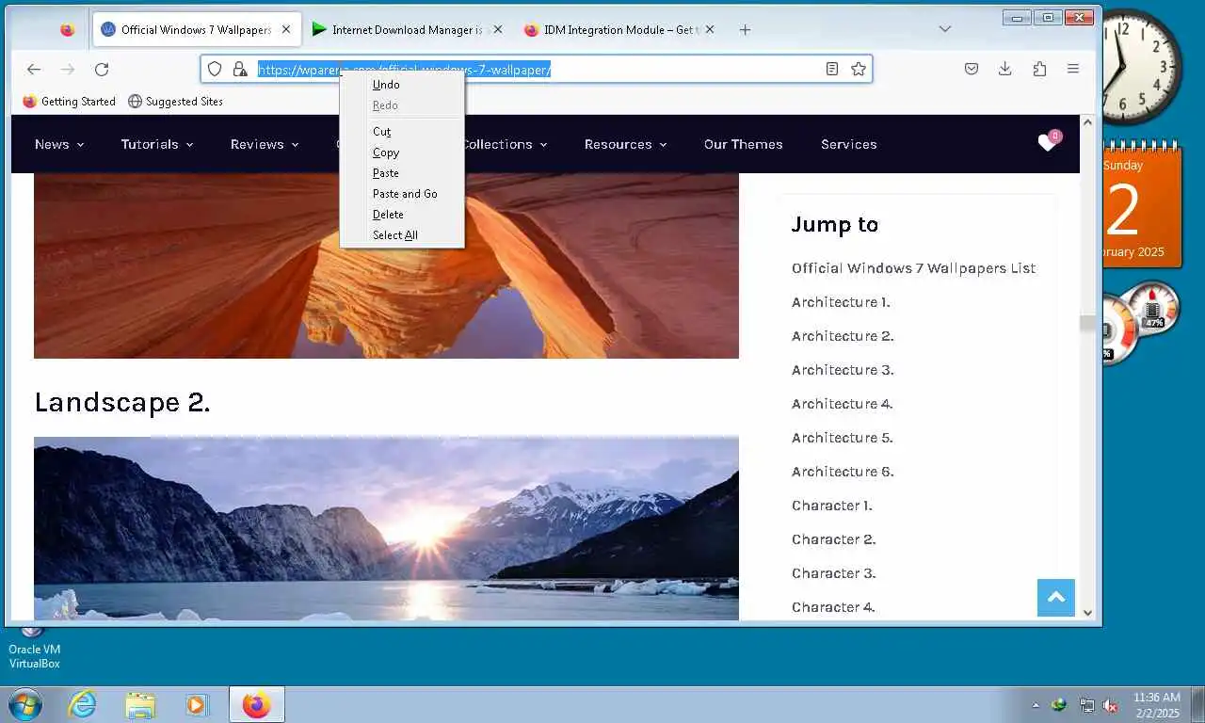Click the Landscape 2 mountain lake wallpaper
The height and width of the screenshot is (723, 1205).
(x=386, y=528)
